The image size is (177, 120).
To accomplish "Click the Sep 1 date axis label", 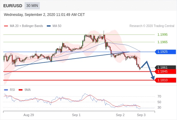I will point(76,115).
